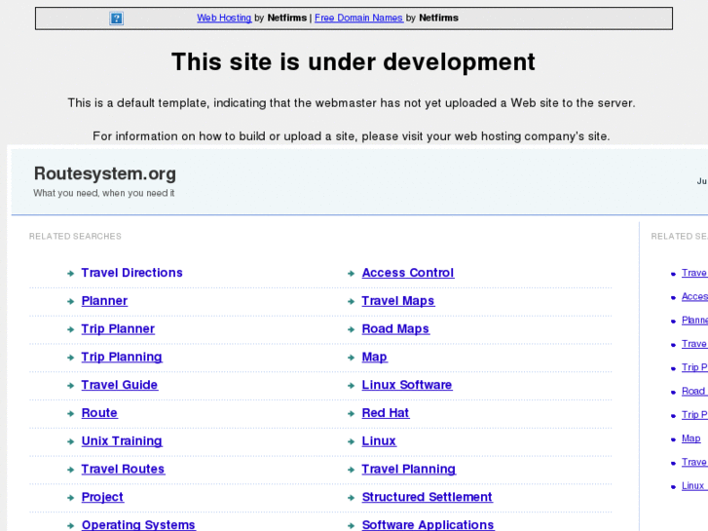Open the Linux link in center column
This screenshot has height=531, width=708.
[x=379, y=440]
